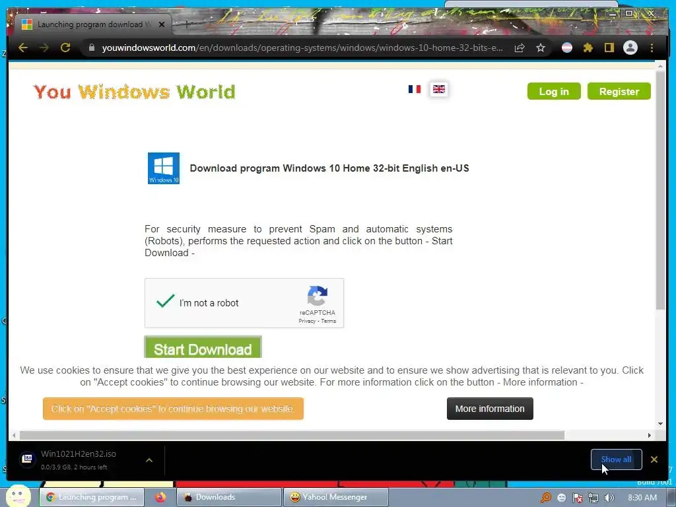Screen dimensions: 676x507
Task: Open the reCAPTCHA Privacy link
Action: click(x=307, y=321)
